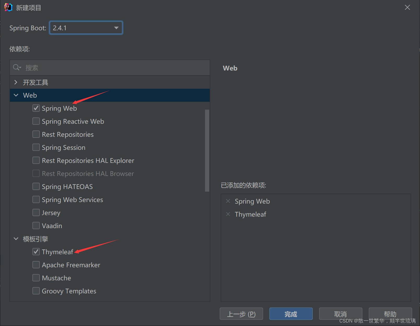Click the Apache Freemarker label text
Screen dimensions: 420x326
[x=71, y=265]
